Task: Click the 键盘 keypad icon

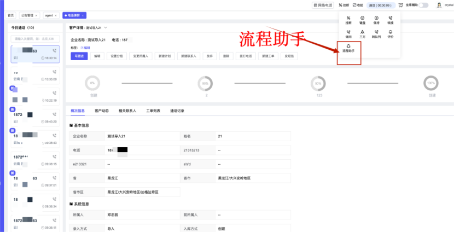Action: 362,19
